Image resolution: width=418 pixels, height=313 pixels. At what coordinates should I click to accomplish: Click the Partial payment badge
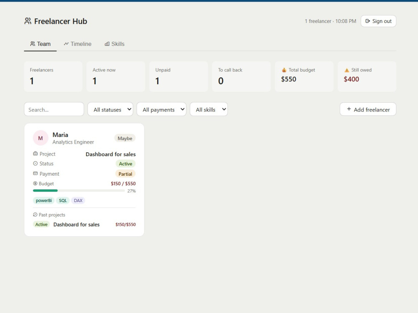pyautogui.click(x=125, y=174)
